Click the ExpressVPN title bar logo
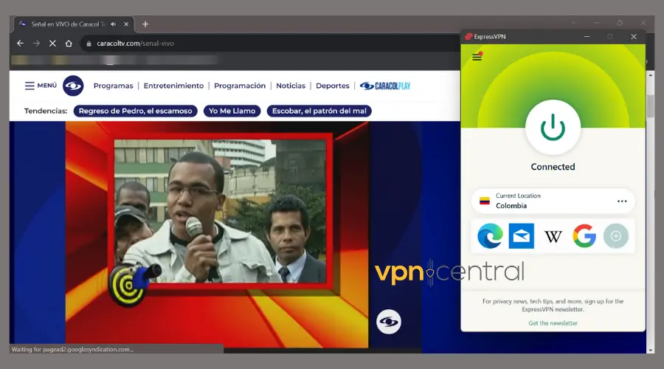Image resolution: width=664 pixels, height=369 pixels. 468,36
